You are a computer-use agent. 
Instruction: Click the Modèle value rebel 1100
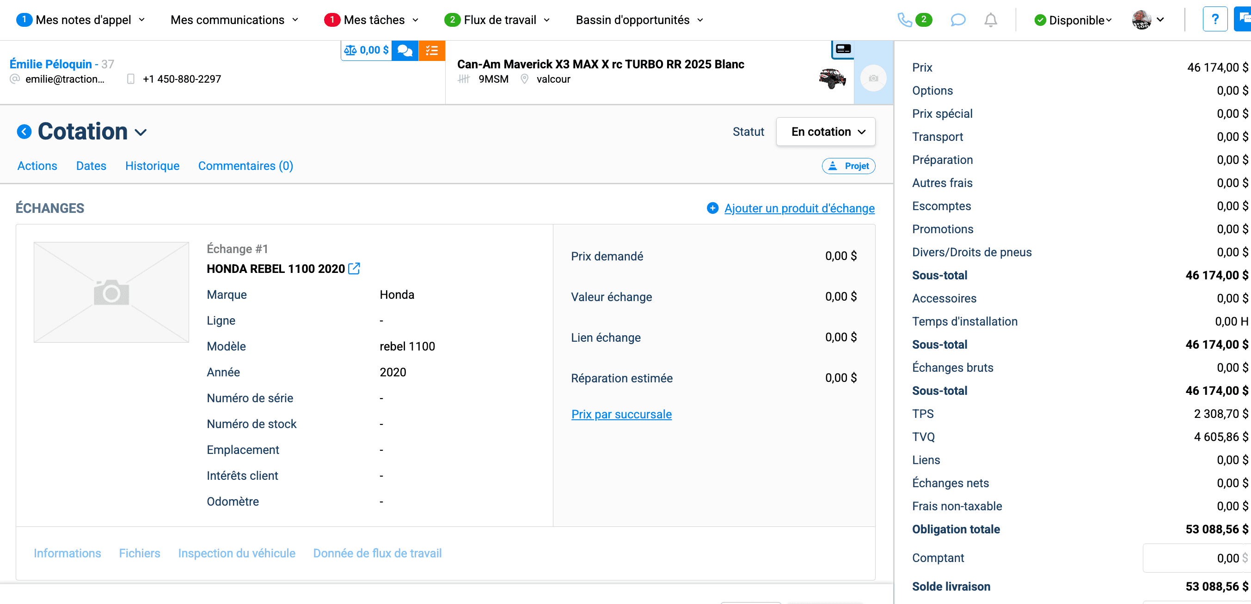[x=407, y=346]
